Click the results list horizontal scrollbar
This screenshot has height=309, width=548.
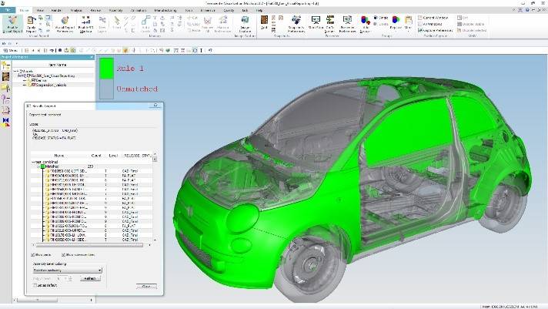click(92, 245)
